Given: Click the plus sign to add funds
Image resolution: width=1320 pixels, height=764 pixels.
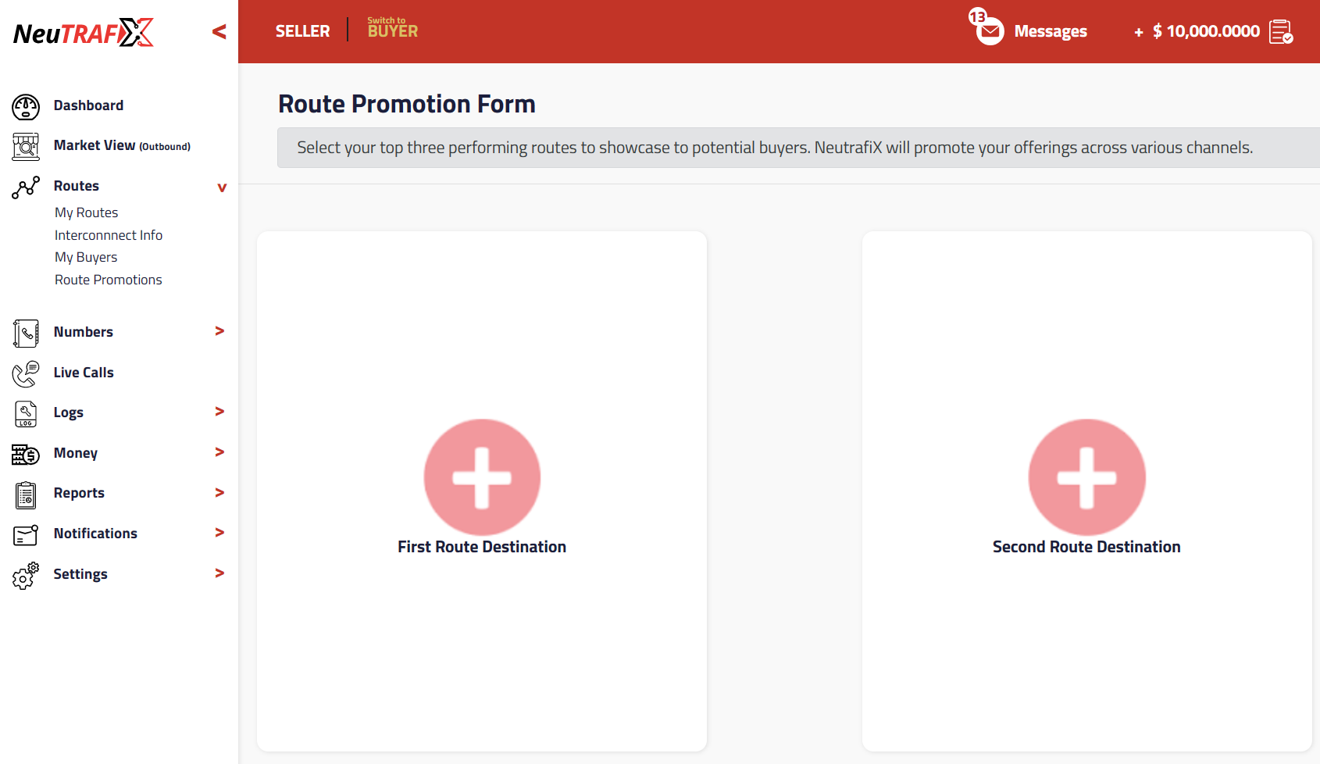Looking at the screenshot, I should (x=1139, y=32).
